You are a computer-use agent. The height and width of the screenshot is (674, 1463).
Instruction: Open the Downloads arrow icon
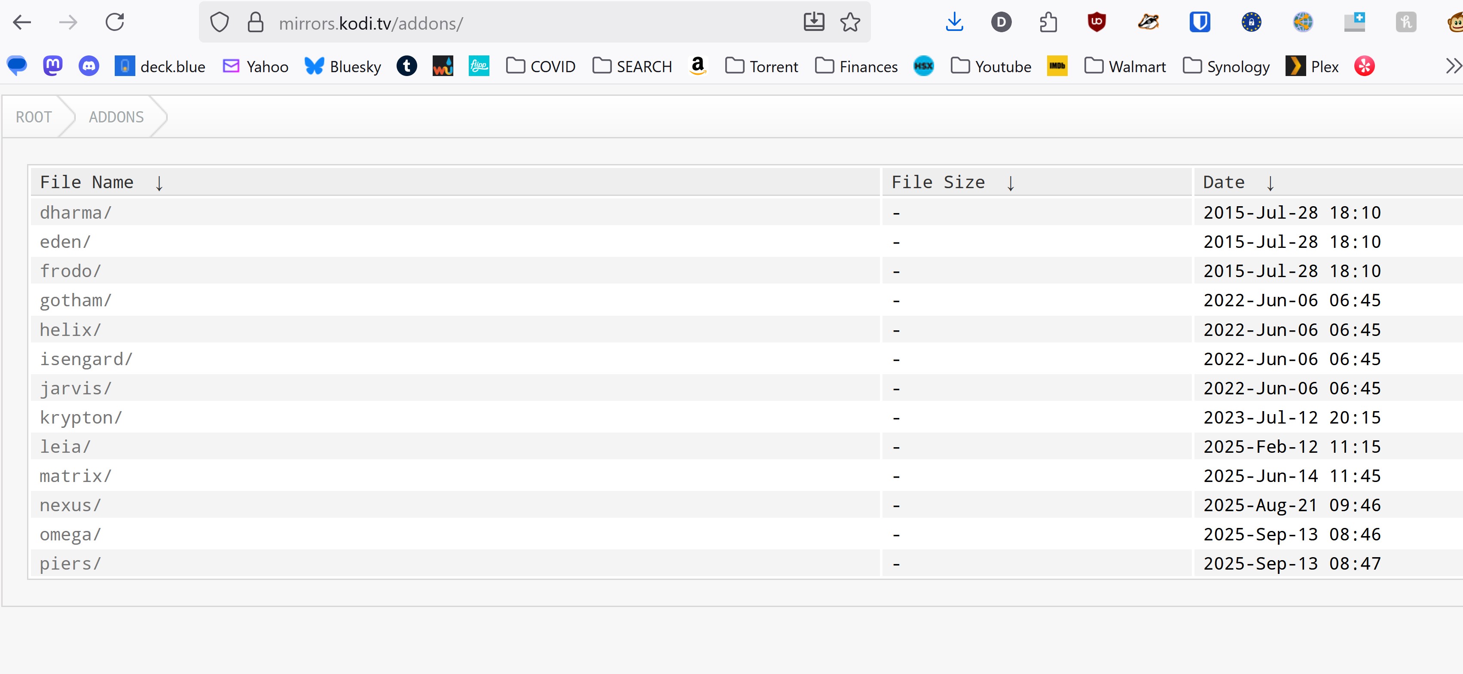(x=954, y=23)
